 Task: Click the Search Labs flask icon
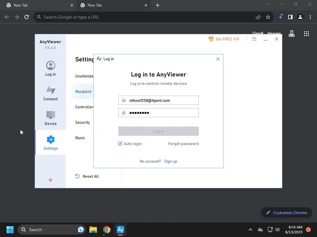pos(292,34)
